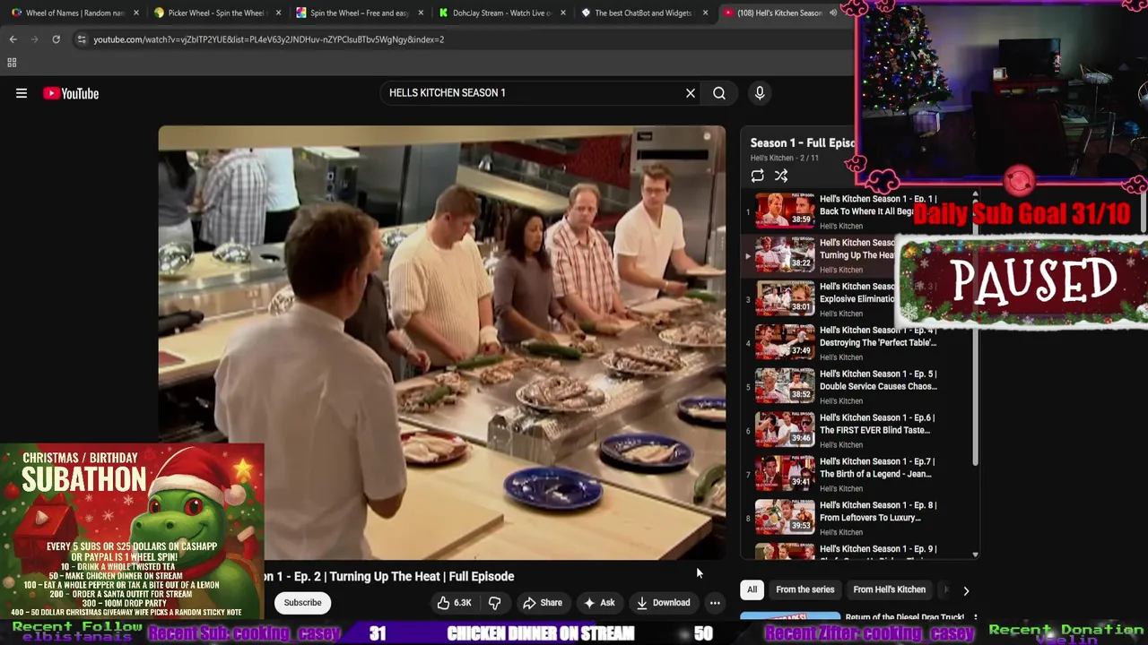
Task: Select the From Hell's Kitchen chip
Action: point(889,589)
